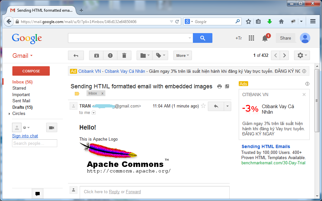Click the Forward link in reply box
Image resolution: width=322 pixels, height=201 pixels.
point(133,192)
